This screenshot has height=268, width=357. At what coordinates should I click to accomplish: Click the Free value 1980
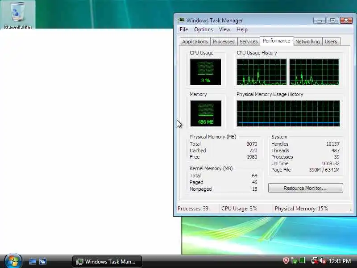pyautogui.click(x=252, y=157)
